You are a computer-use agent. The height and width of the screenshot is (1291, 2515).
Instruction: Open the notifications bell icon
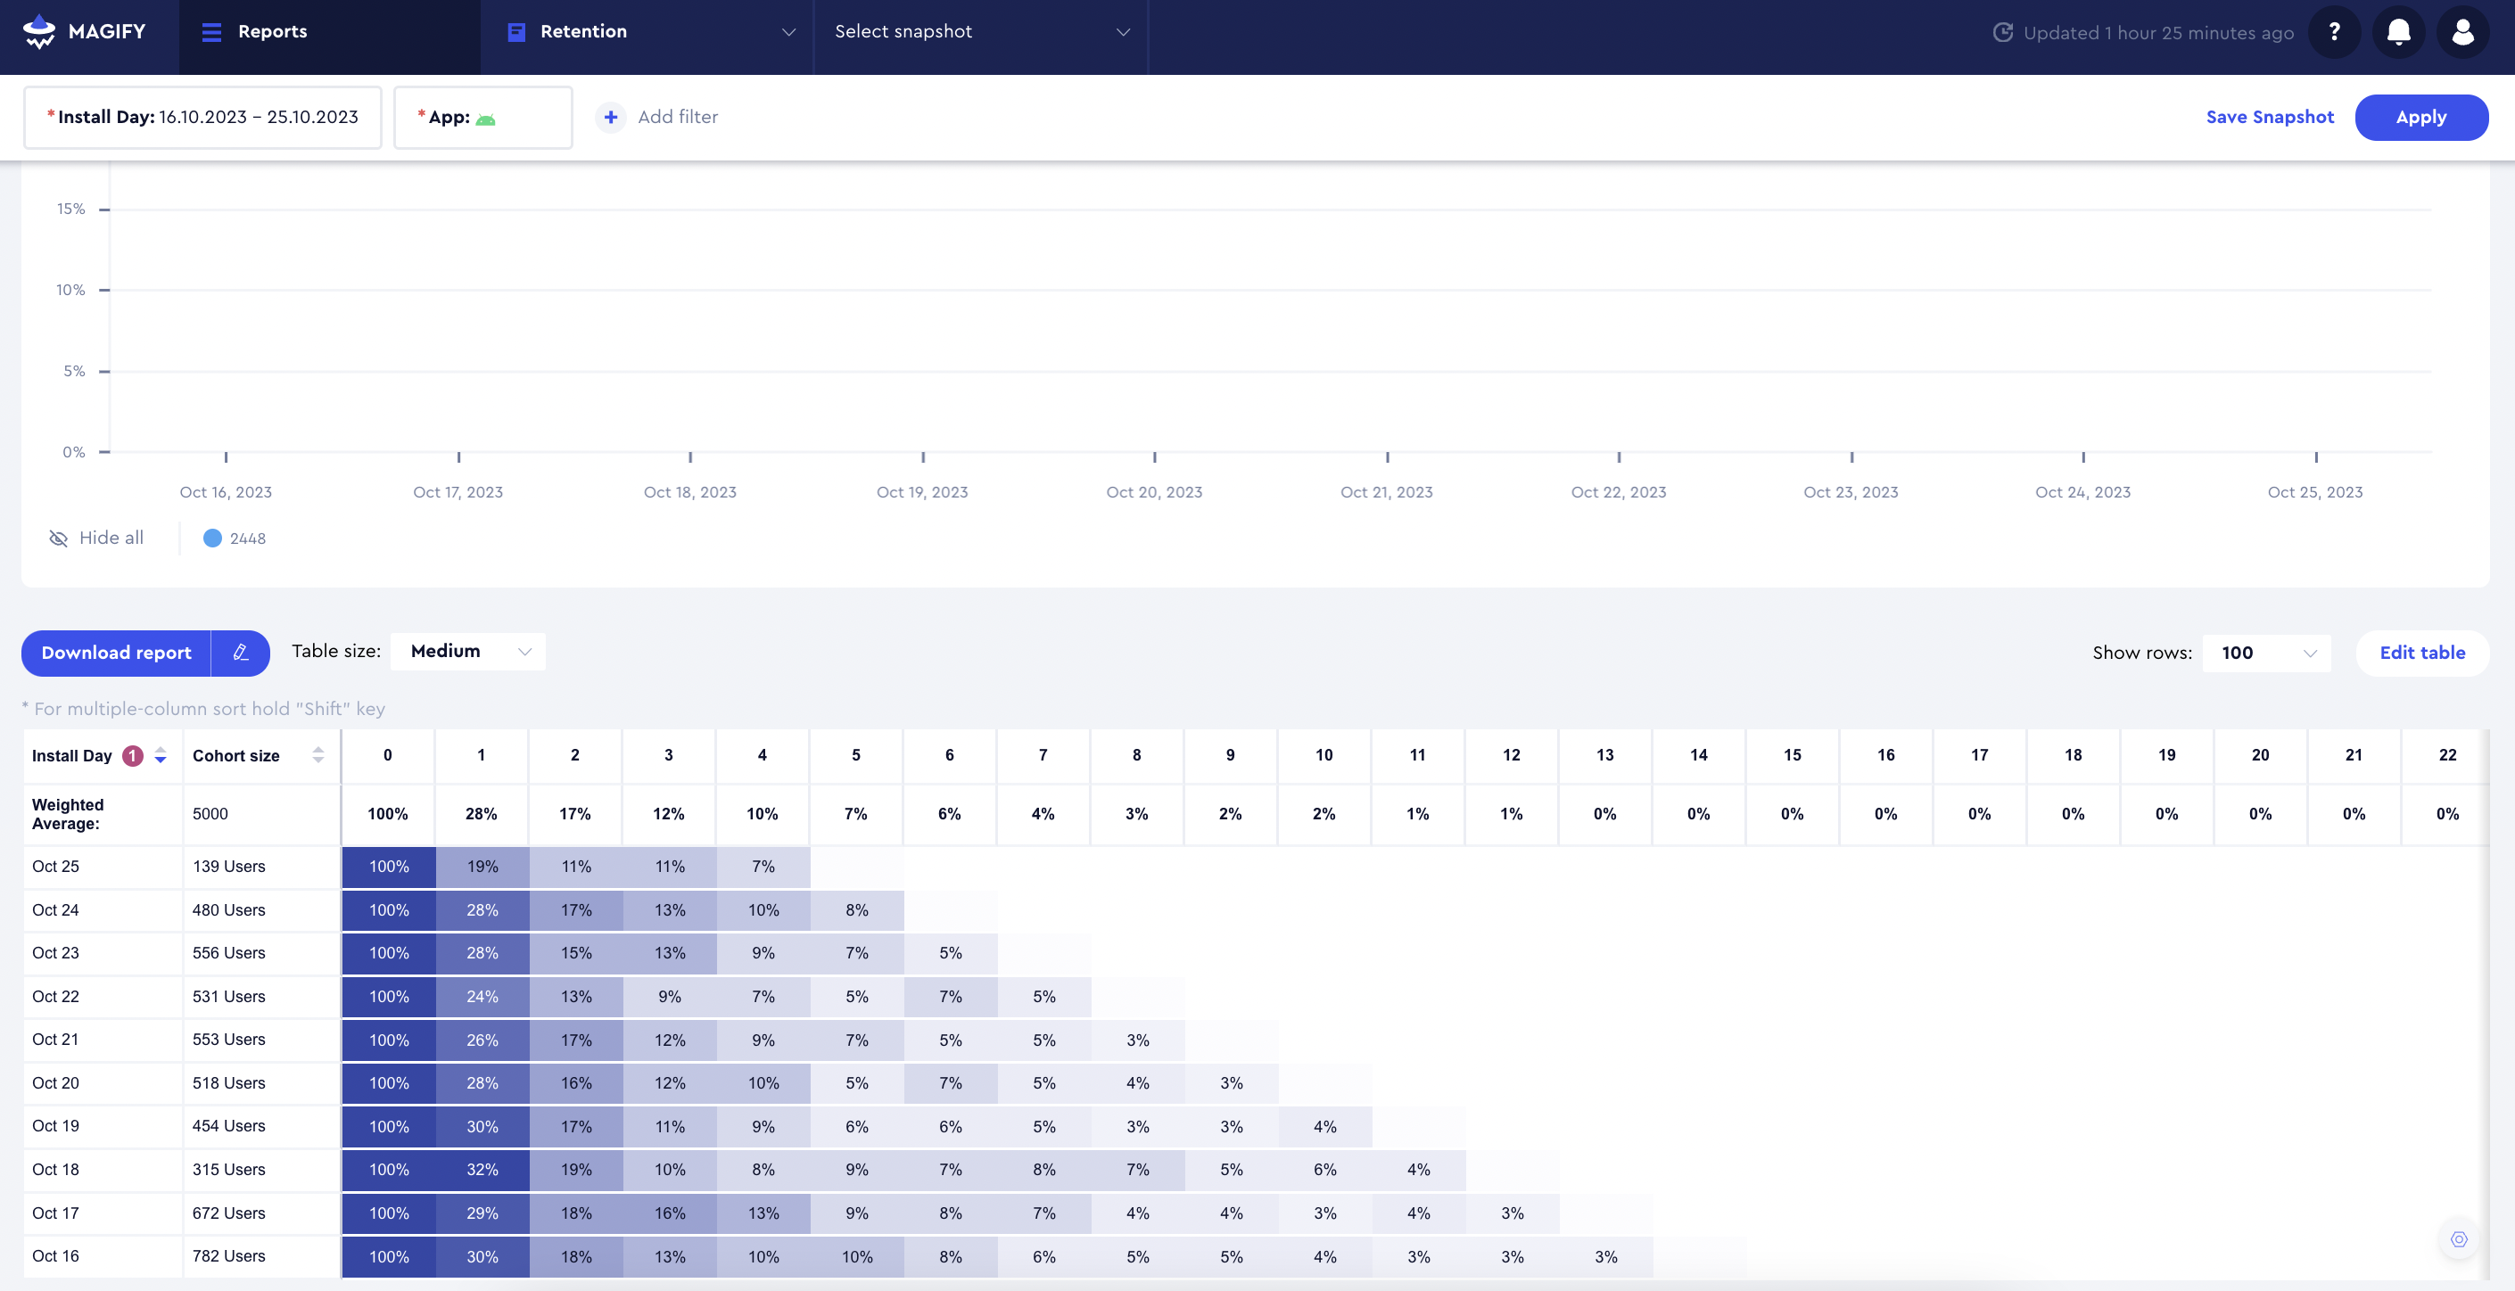[2398, 32]
